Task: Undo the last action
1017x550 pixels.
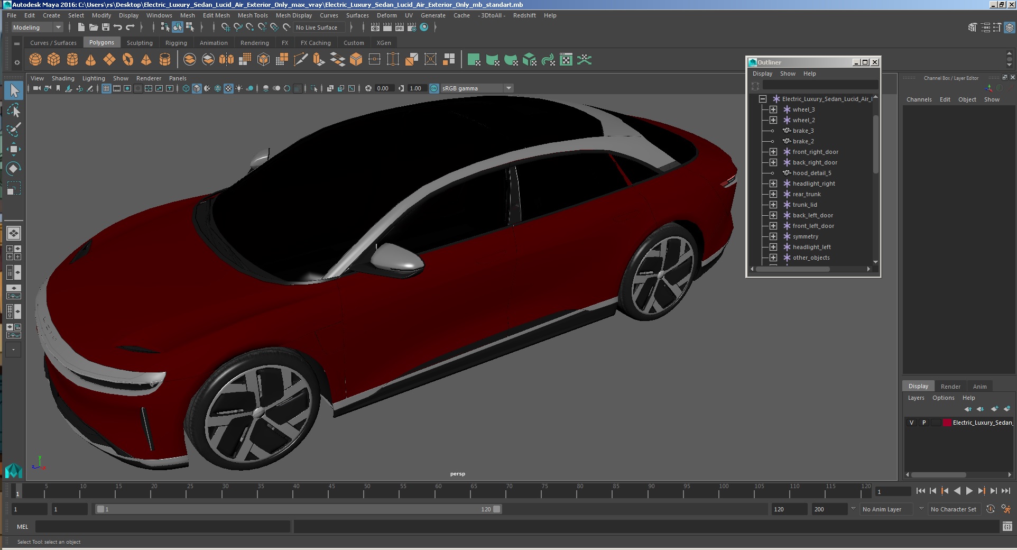Action: click(x=118, y=27)
